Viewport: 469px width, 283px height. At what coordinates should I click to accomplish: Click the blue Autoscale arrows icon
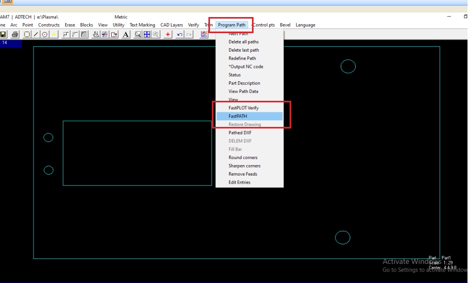147,35
